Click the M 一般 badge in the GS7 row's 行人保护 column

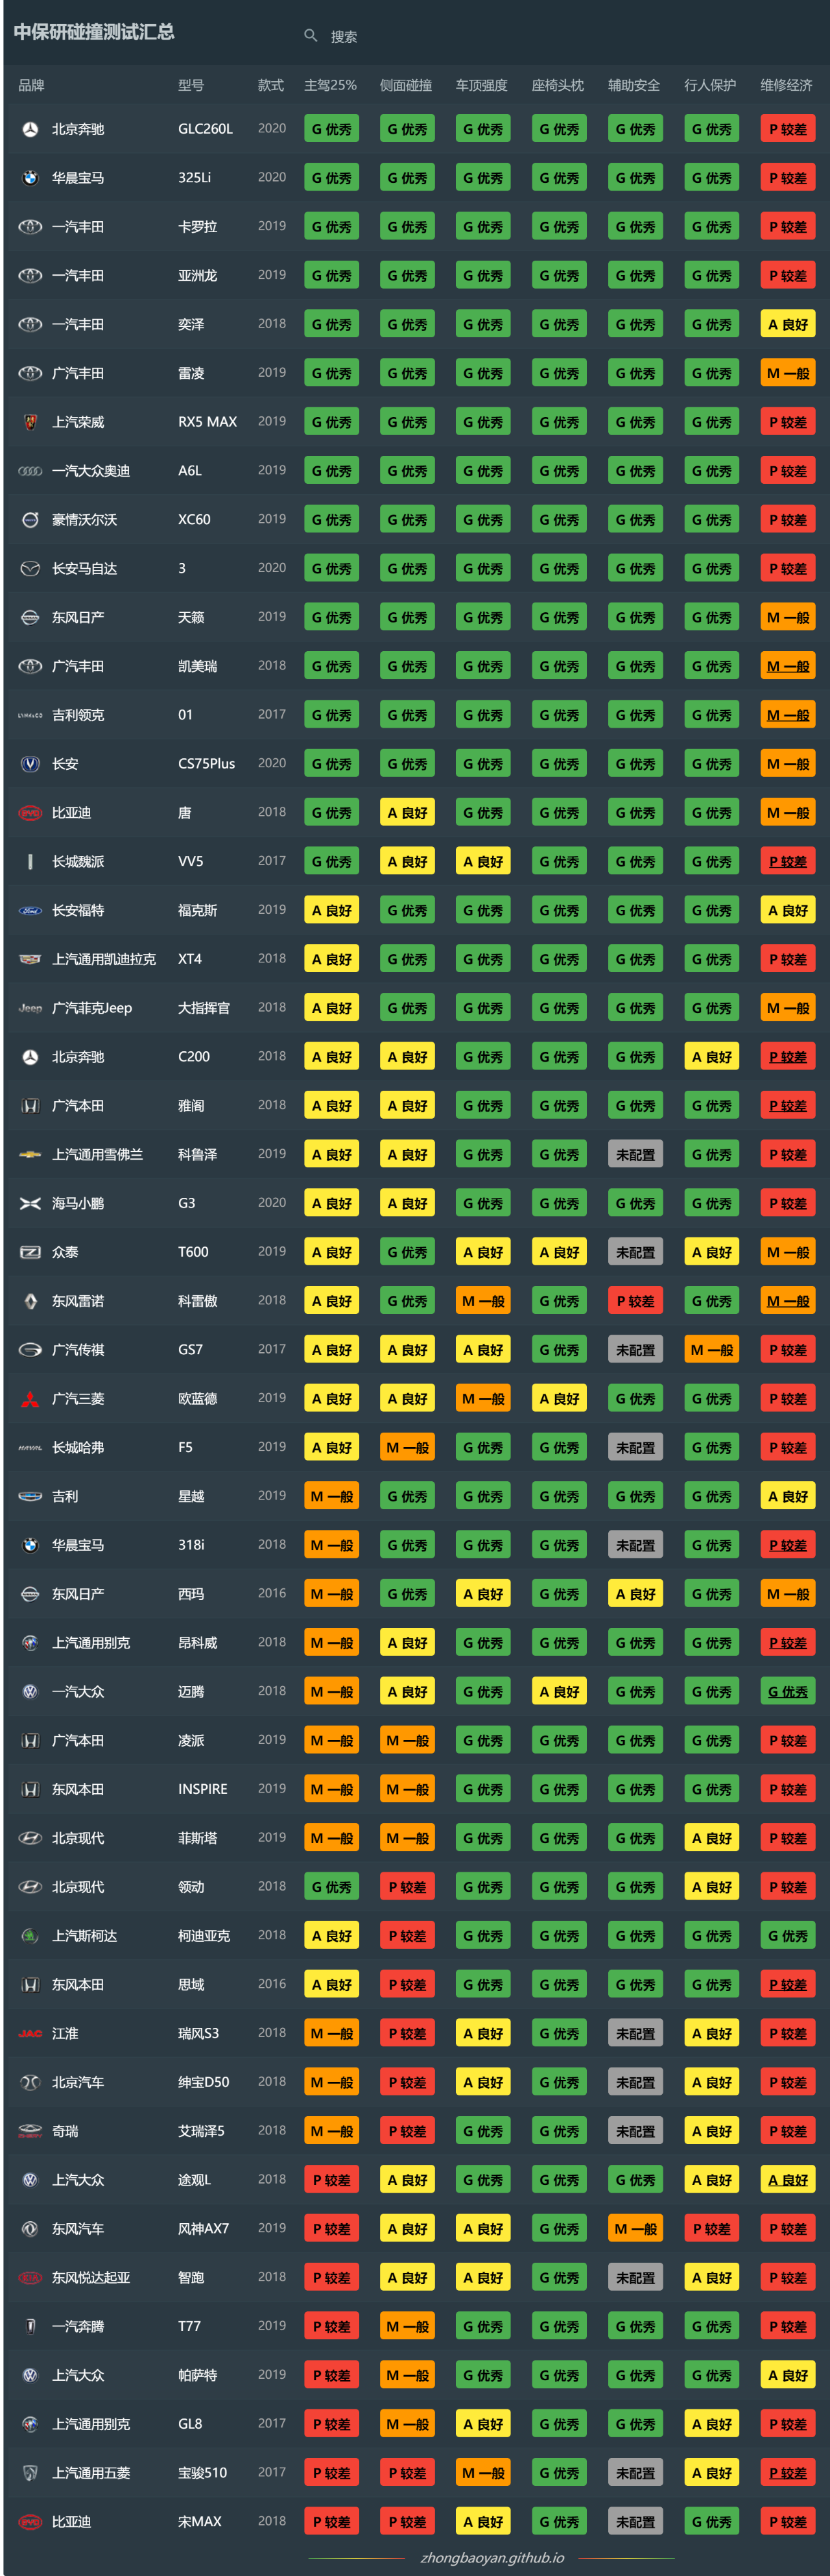coord(712,1350)
